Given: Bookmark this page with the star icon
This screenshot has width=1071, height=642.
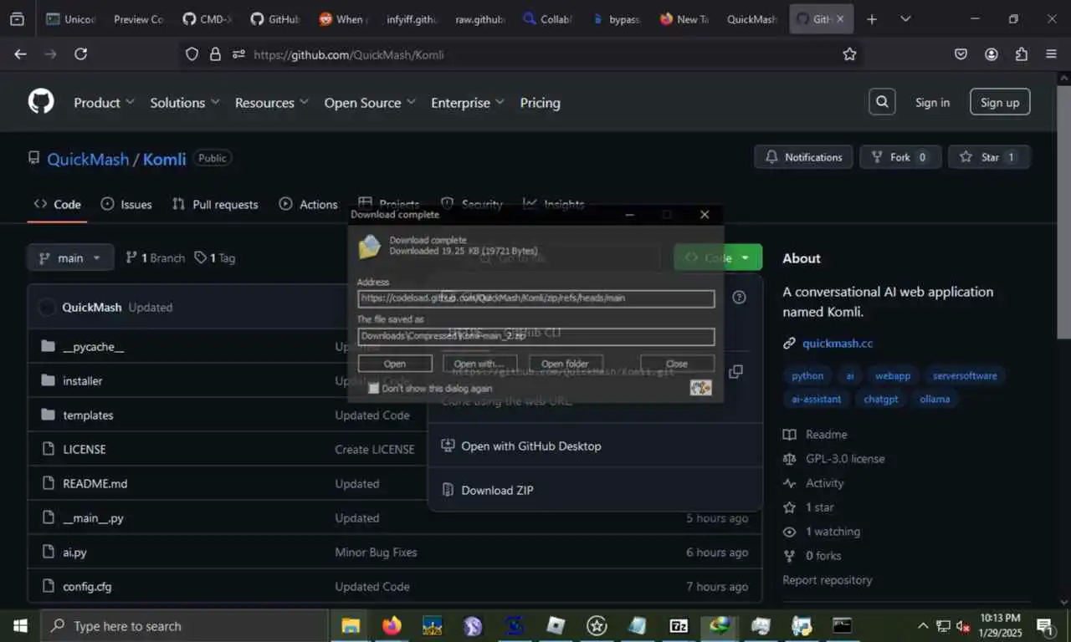Looking at the screenshot, I should click(x=849, y=54).
